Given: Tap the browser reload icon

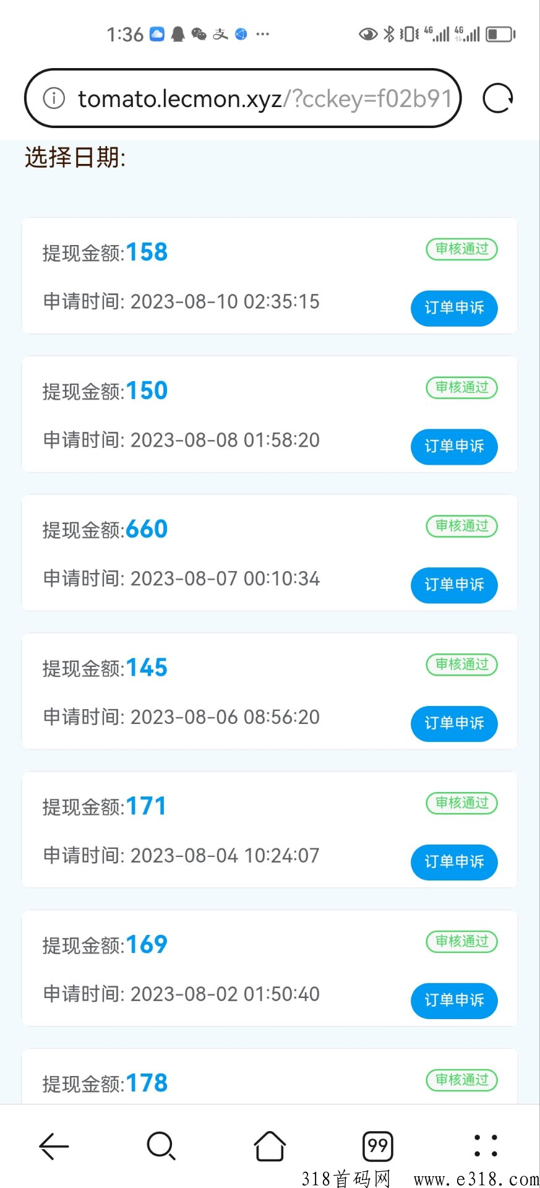Looking at the screenshot, I should tap(498, 98).
